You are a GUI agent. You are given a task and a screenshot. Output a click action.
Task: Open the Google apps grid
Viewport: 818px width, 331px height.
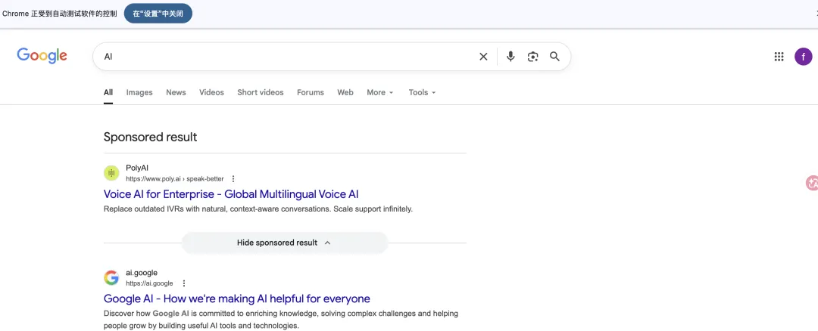click(x=779, y=56)
